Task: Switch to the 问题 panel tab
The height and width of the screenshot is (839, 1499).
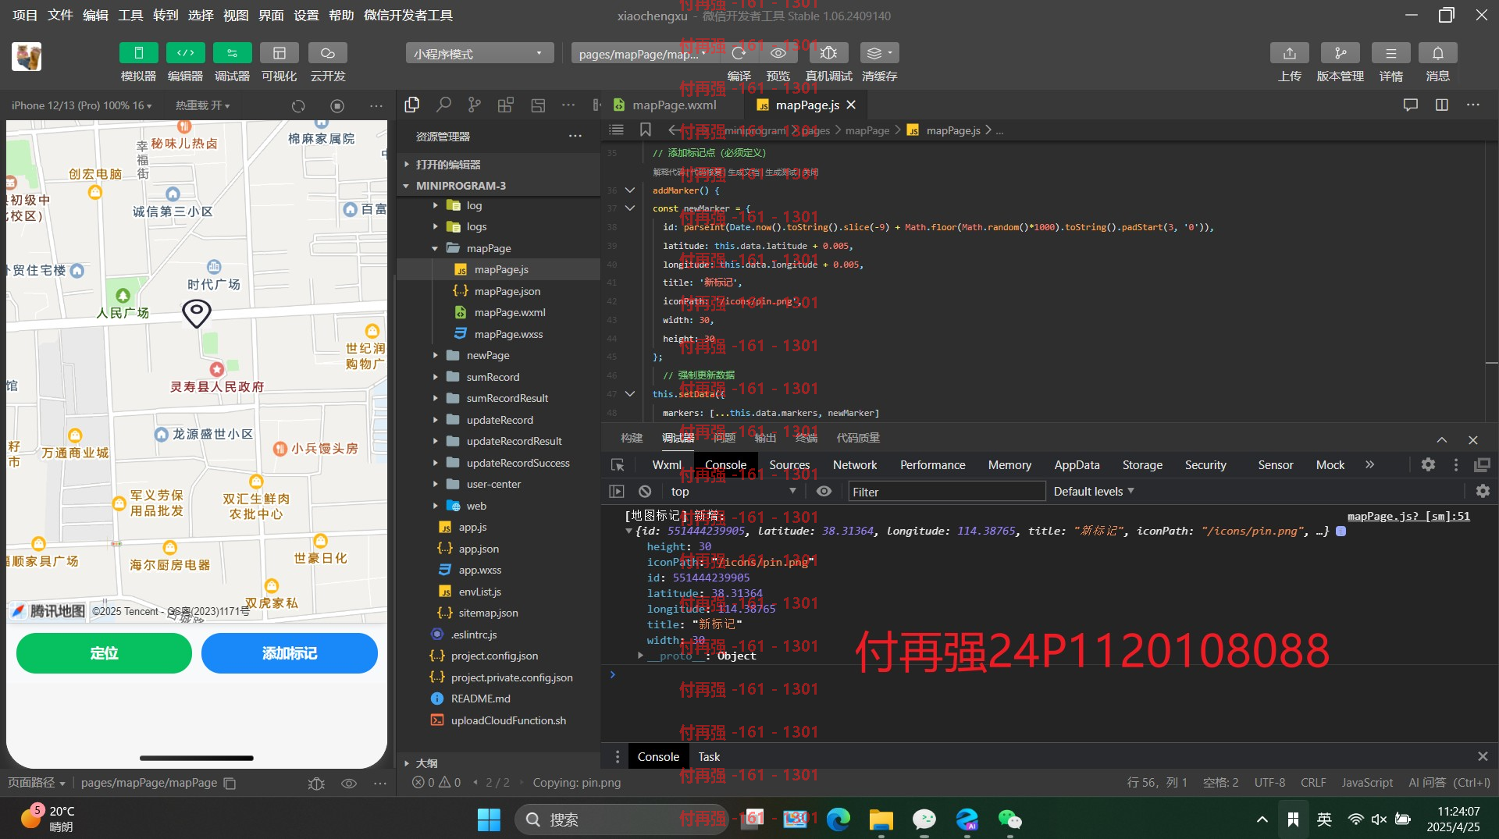Action: pos(725,438)
